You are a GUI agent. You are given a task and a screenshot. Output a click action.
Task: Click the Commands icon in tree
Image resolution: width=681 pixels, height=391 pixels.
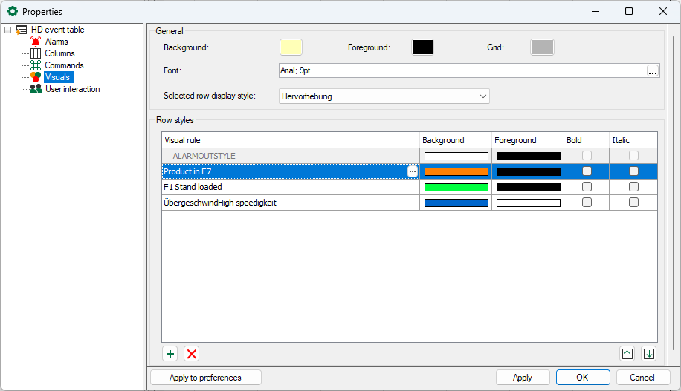36,65
